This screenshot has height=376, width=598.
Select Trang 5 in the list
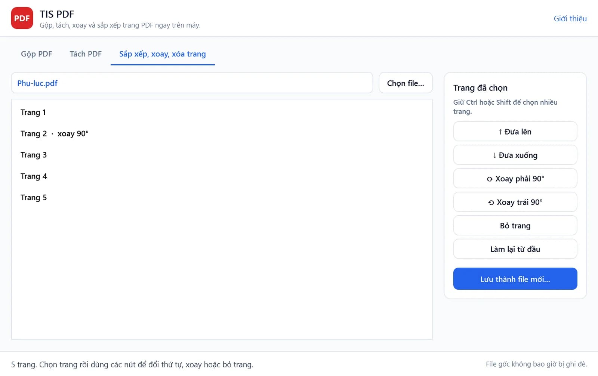click(x=222, y=198)
